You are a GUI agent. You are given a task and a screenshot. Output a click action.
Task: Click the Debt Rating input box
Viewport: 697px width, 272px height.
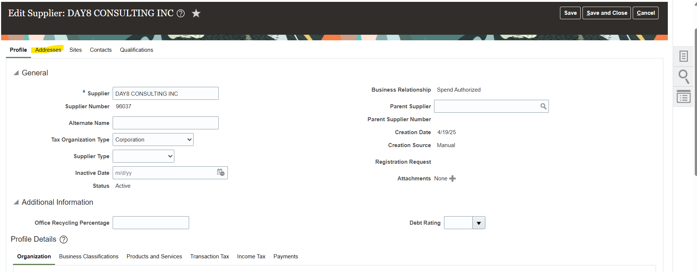click(458, 223)
